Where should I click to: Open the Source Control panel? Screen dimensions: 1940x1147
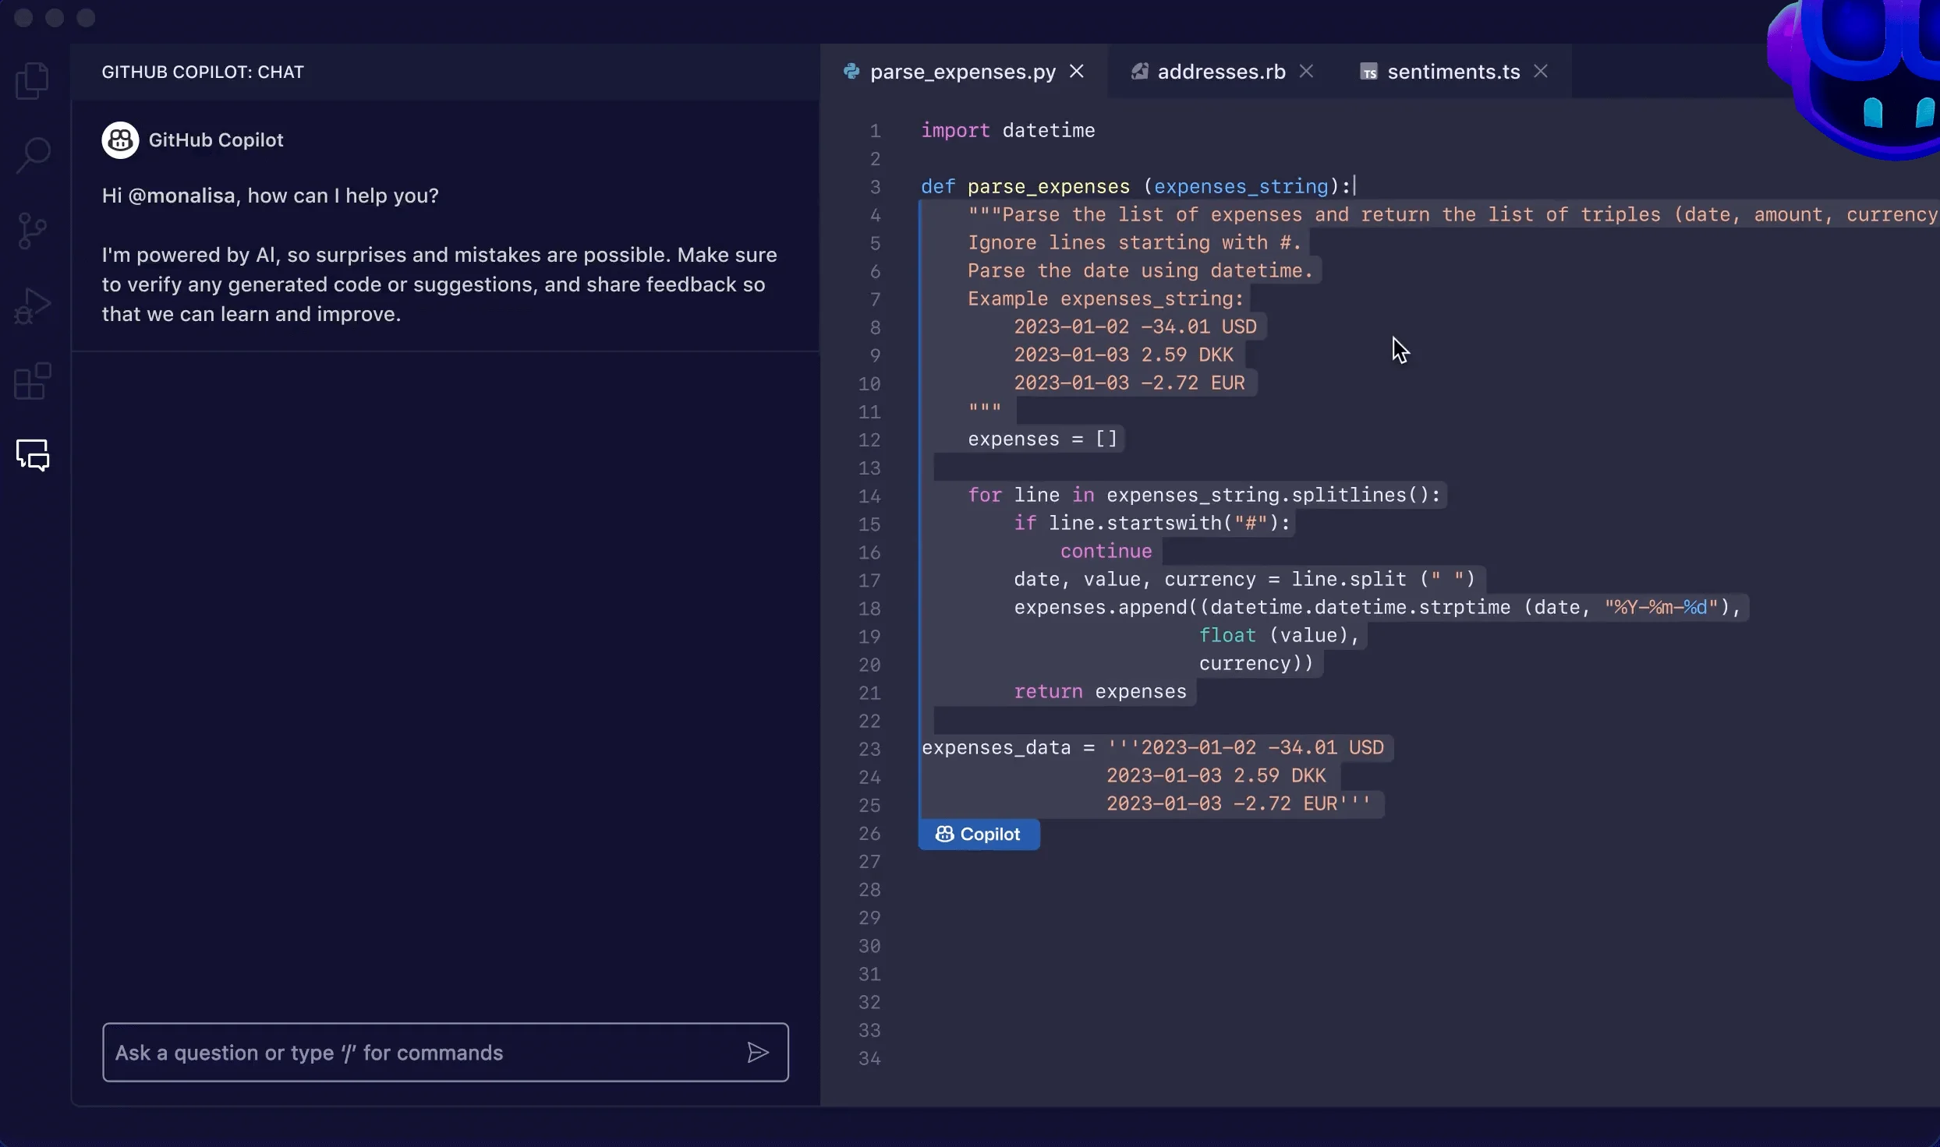[x=32, y=230]
